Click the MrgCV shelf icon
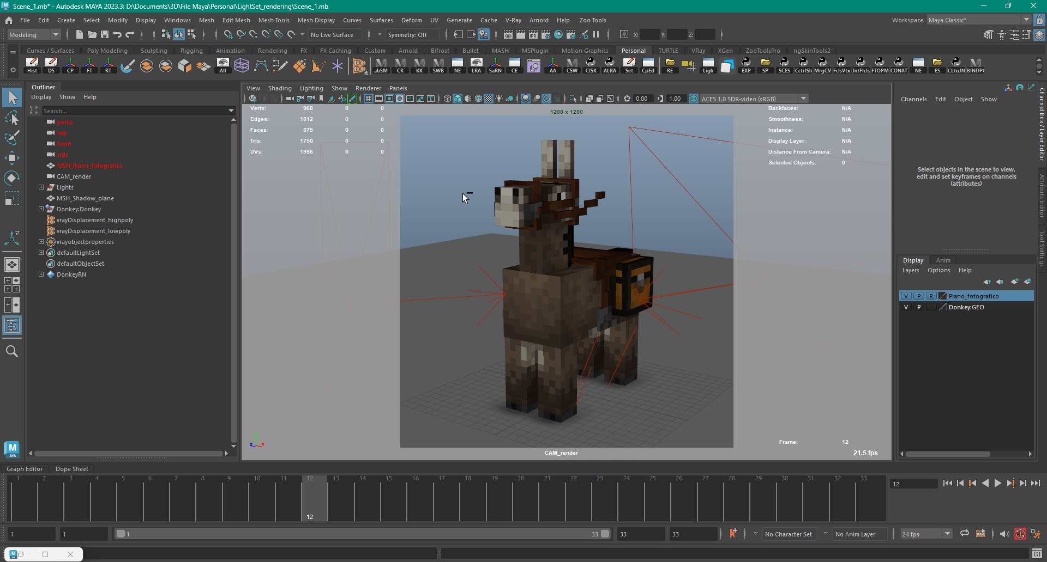Viewport: 1047px width, 562px height. pos(822,65)
